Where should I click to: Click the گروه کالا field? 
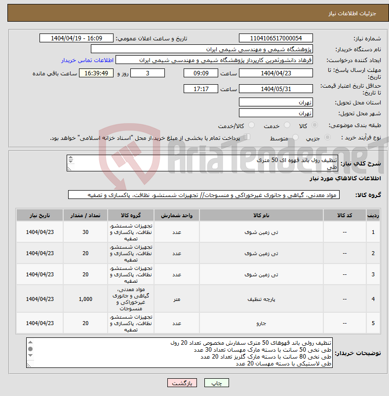click(204, 195)
